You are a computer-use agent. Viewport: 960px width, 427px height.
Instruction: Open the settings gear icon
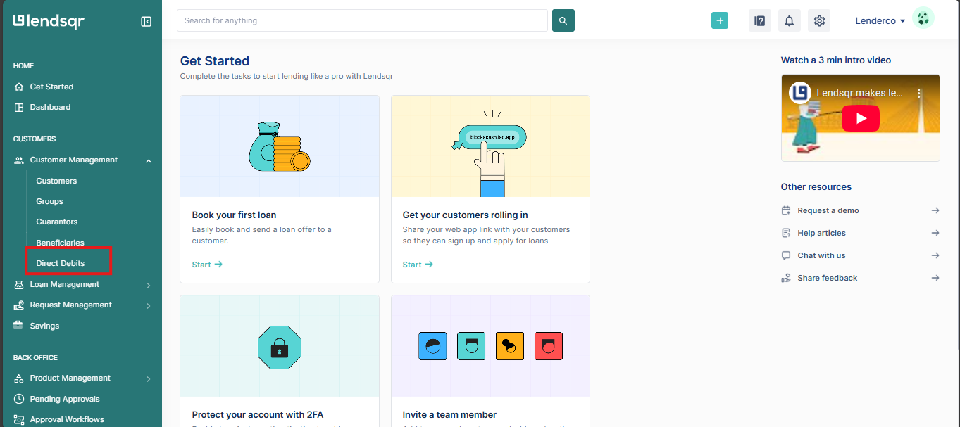coord(819,21)
